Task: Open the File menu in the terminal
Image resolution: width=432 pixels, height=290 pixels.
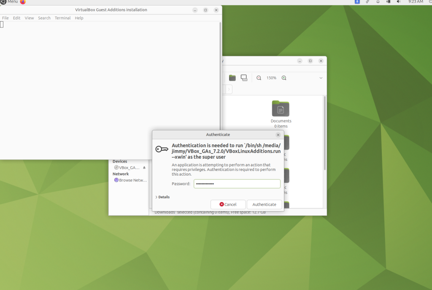Action: [5, 18]
